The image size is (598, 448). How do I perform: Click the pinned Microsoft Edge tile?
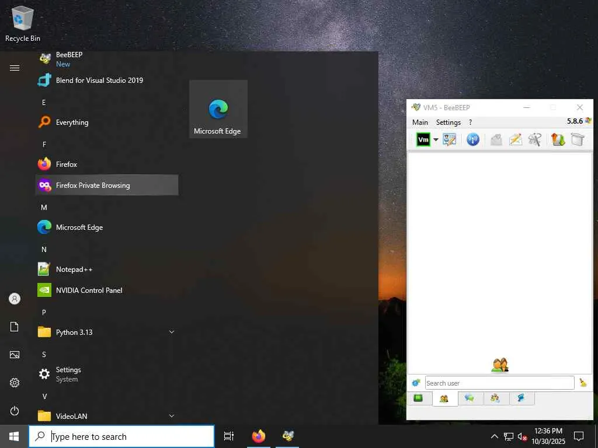[218, 109]
